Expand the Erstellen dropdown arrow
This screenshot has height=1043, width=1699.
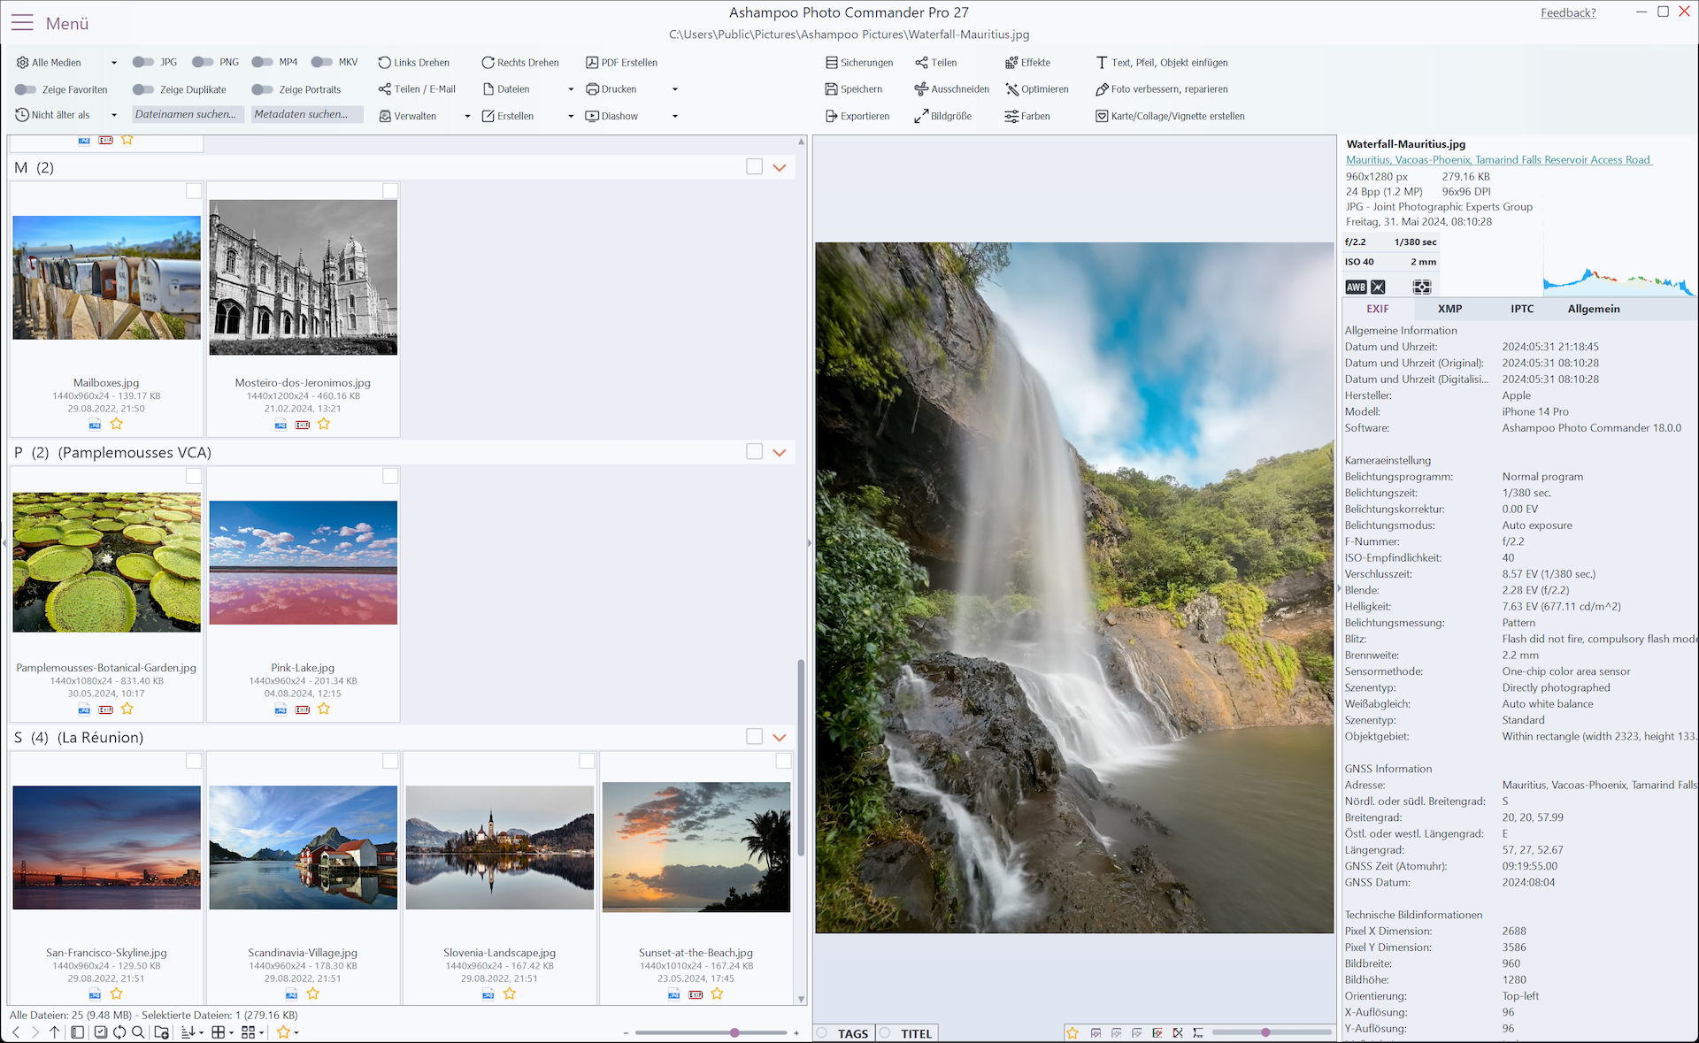click(571, 116)
